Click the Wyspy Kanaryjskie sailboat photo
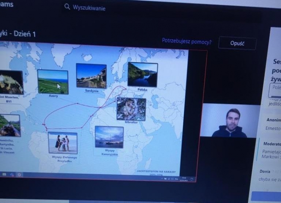 point(109,137)
